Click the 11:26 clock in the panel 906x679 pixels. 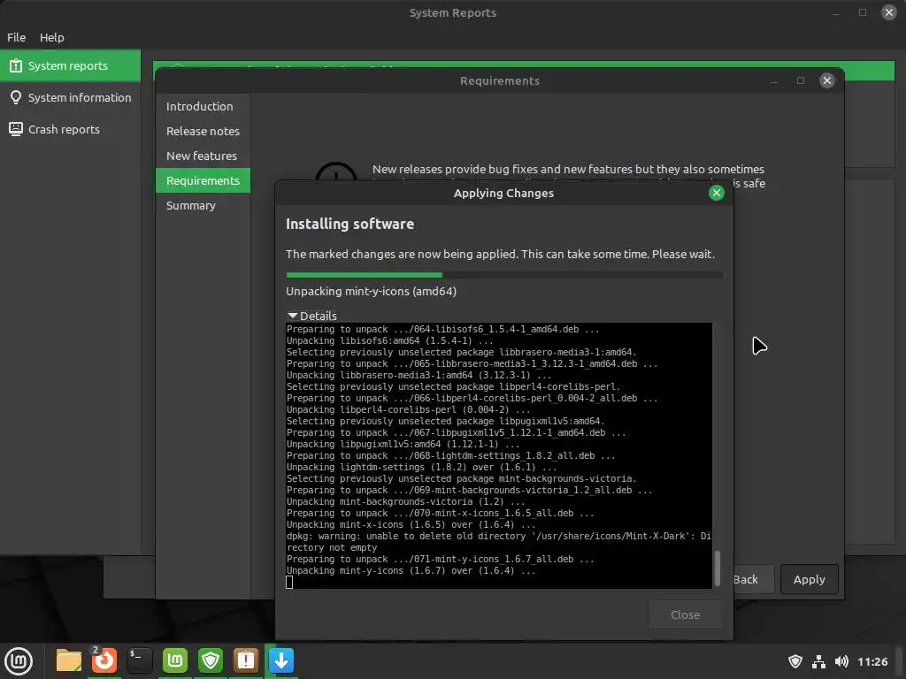[x=872, y=661]
